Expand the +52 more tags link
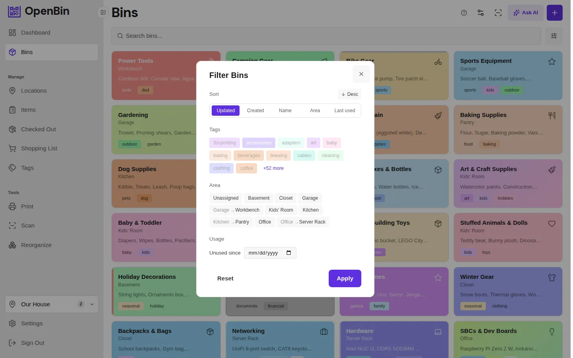573x358 pixels. click(273, 168)
